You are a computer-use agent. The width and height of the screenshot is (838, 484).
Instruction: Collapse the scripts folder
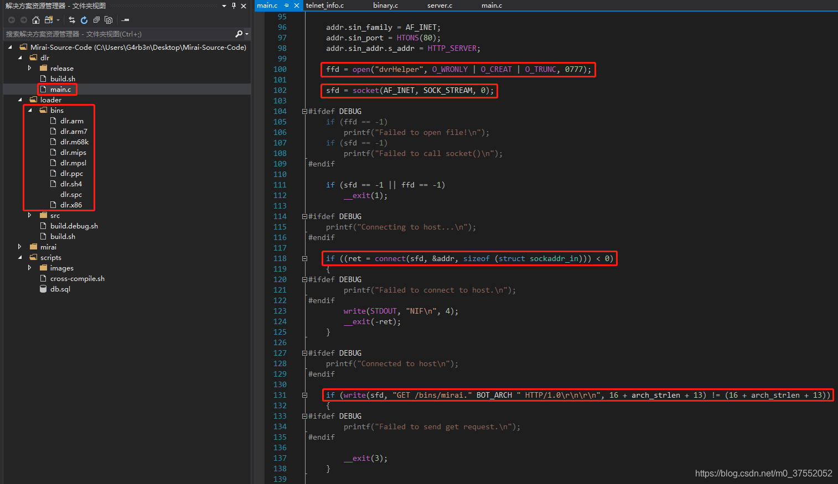pyautogui.click(x=20, y=258)
